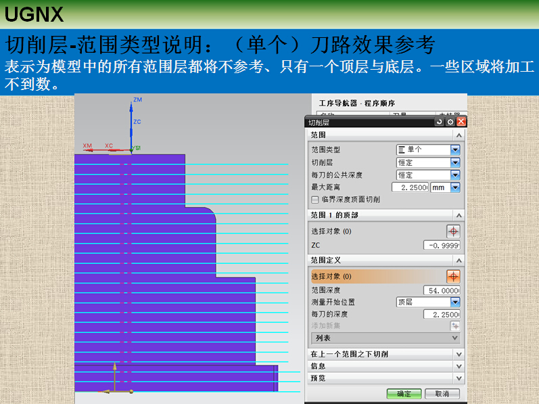Open the 切削层 dropdown set to 恒定
The image size is (539, 404).
[x=428, y=162]
